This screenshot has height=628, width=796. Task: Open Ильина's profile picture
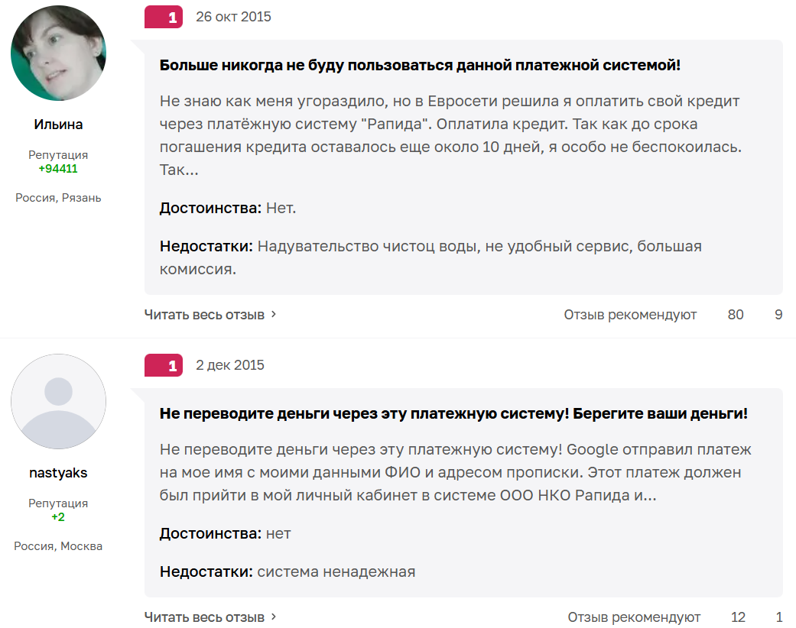58,53
